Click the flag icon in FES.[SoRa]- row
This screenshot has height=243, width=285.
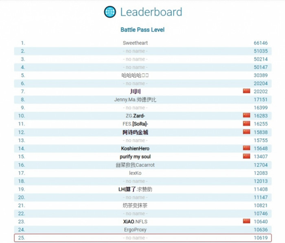pos(246,124)
